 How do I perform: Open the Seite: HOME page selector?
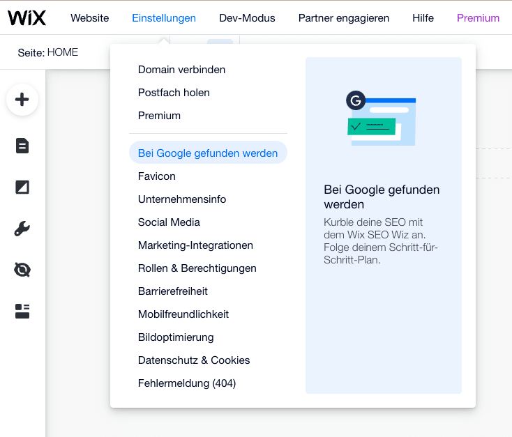[48, 52]
